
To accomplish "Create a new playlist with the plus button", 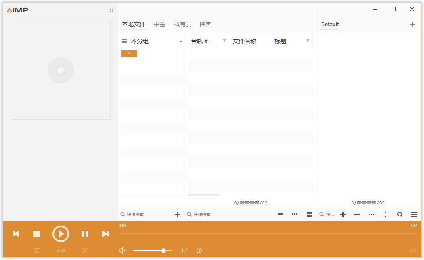I will tap(413, 25).
